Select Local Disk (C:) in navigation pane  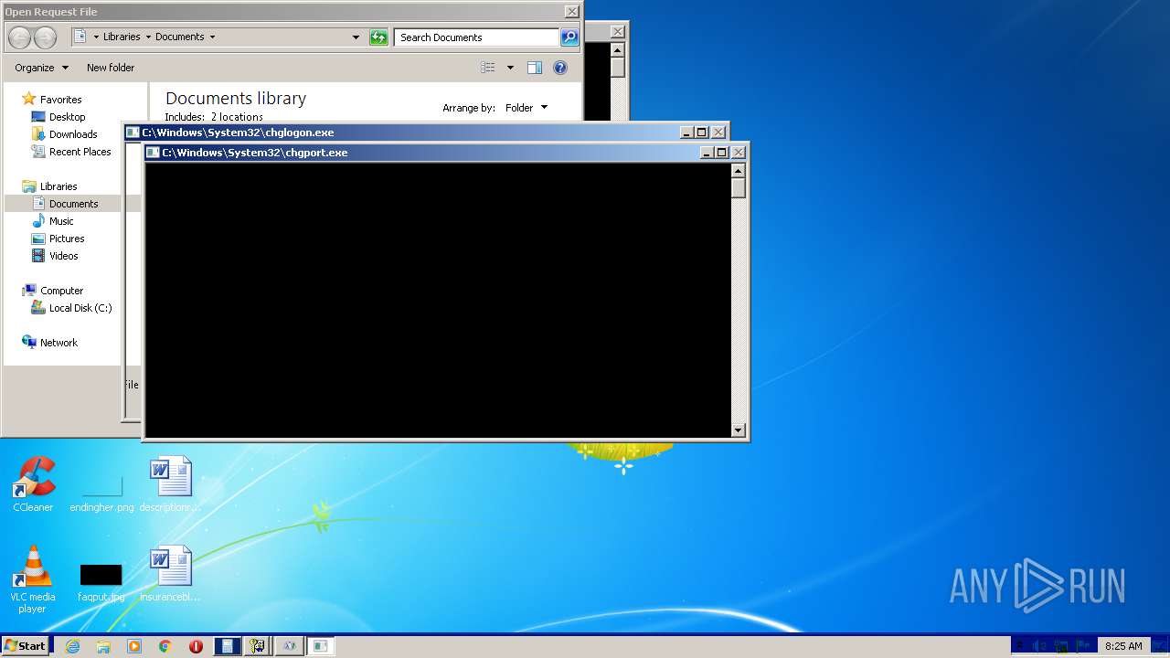[80, 308]
